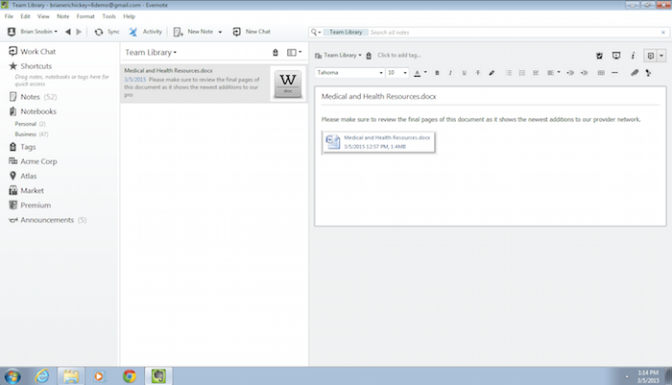The width and height of the screenshot is (672, 385).
Task: Go back with the left arrow
Action: tap(68, 32)
